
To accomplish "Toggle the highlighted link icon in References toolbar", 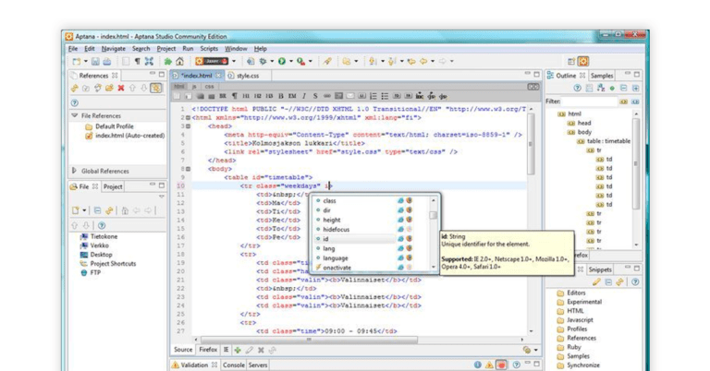I will pyautogui.click(x=155, y=88).
